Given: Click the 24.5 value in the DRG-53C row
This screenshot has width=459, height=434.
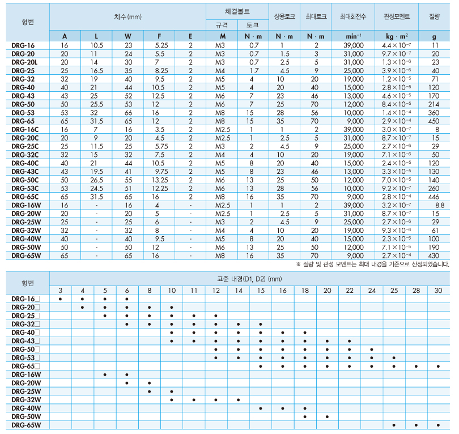Looking at the screenshot, I should click(x=96, y=189).
